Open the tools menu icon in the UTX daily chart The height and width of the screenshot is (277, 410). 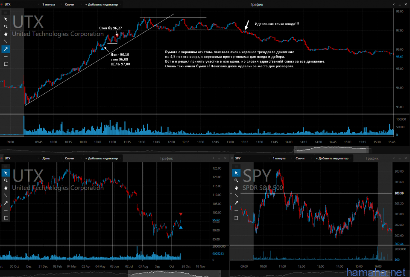click(x=6, y=166)
